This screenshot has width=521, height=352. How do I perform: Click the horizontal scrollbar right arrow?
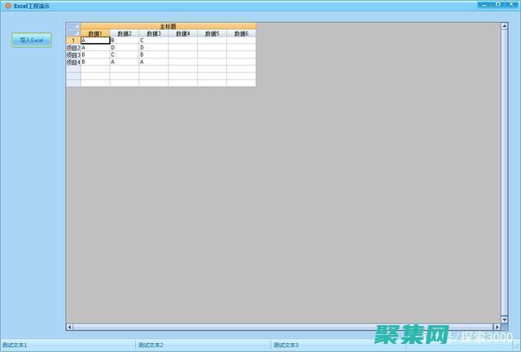tap(496, 327)
